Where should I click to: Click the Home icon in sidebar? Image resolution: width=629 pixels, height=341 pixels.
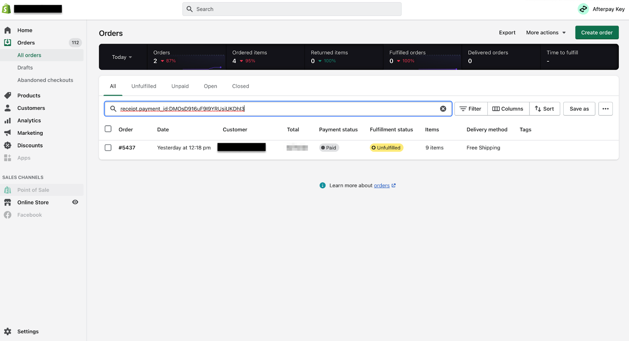tap(7, 30)
